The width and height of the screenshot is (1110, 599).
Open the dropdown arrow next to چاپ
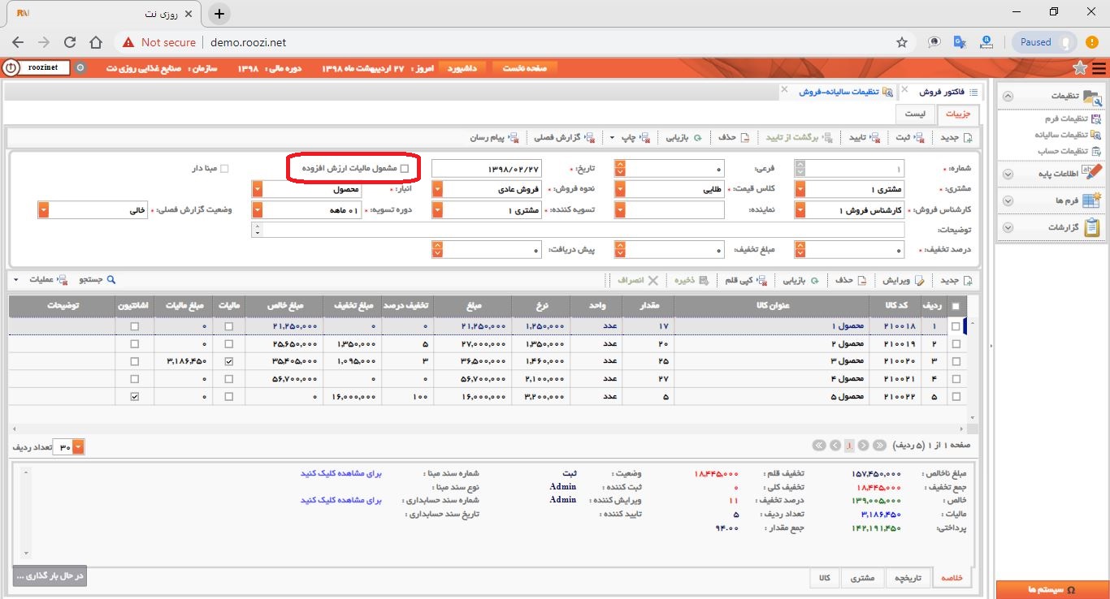[x=612, y=138]
